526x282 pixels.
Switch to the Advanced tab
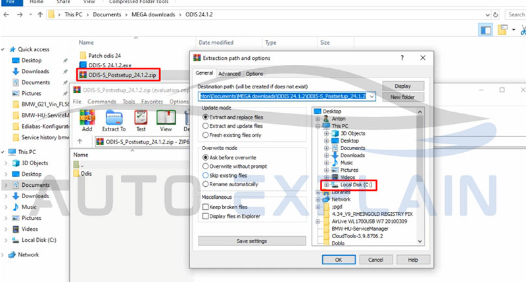pyautogui.click(x=229, y=73)
